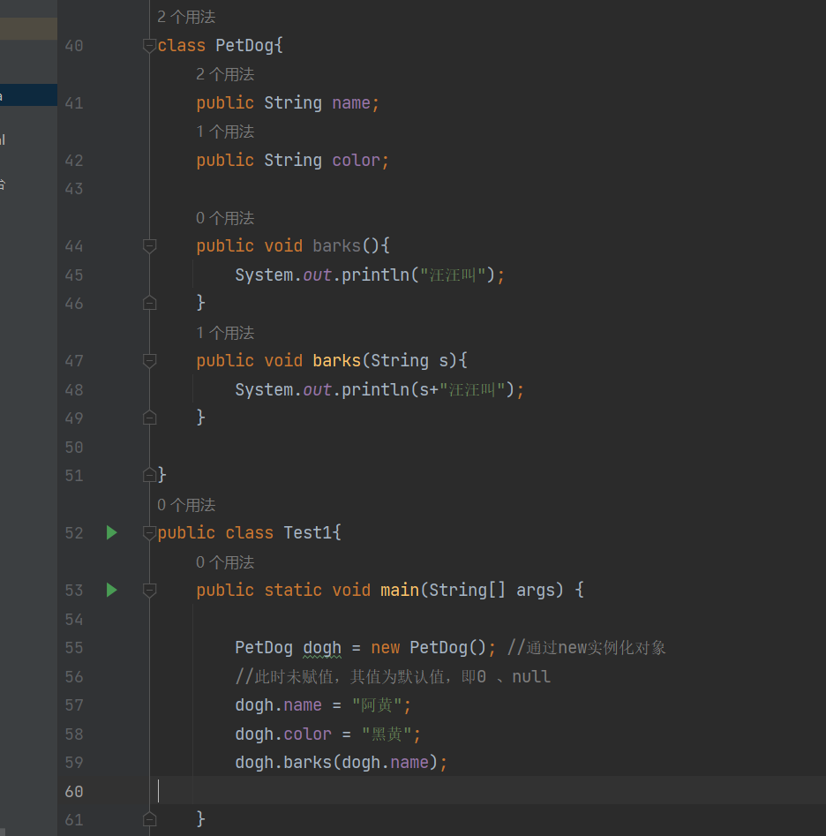Fold the barks() method without parameters
The height and width of the screenshot is (836, 826).
tap(149, 246)
